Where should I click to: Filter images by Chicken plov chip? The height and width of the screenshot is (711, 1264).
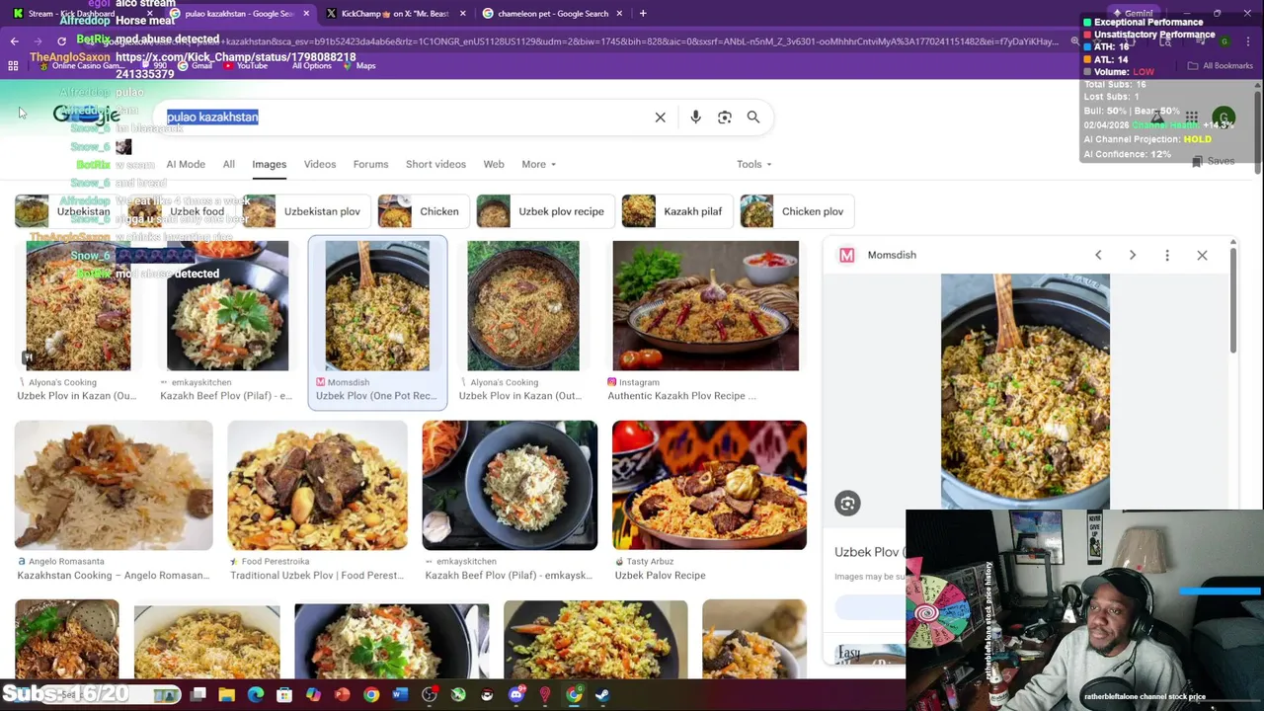tap(796, 211)
